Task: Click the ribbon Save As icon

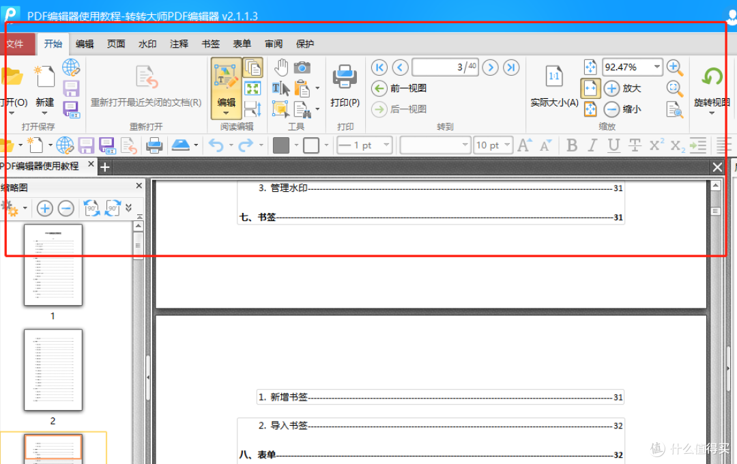Action: pyautogui.click(x=71, y=110)
